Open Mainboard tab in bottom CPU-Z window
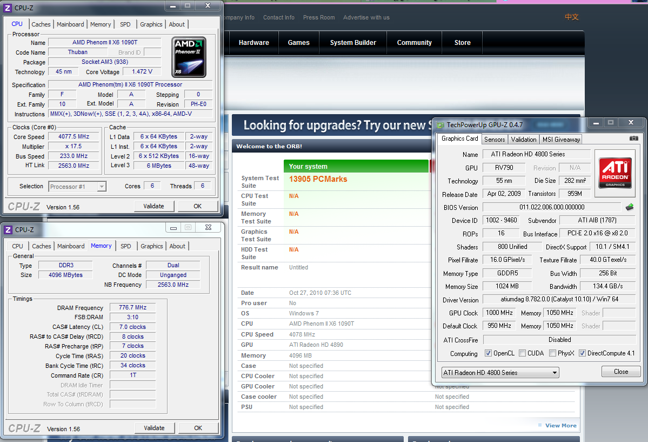 (71, 246)
